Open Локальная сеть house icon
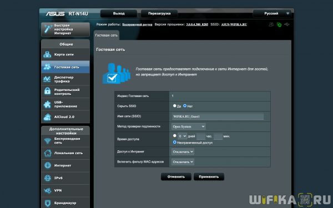 tap(48, 153)
